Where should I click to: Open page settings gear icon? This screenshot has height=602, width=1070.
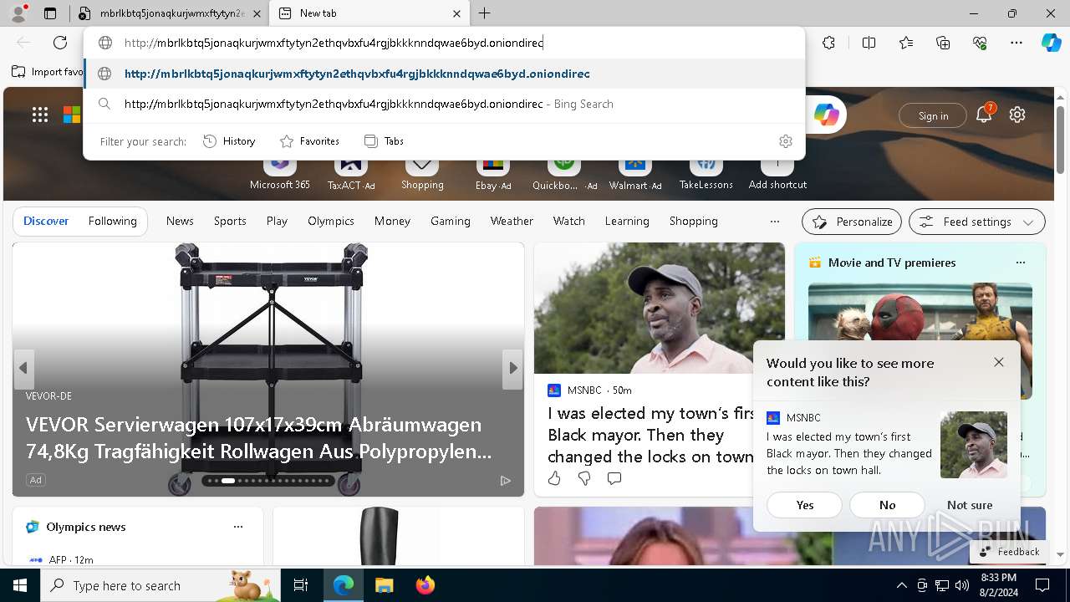(x=1017, y=115)
